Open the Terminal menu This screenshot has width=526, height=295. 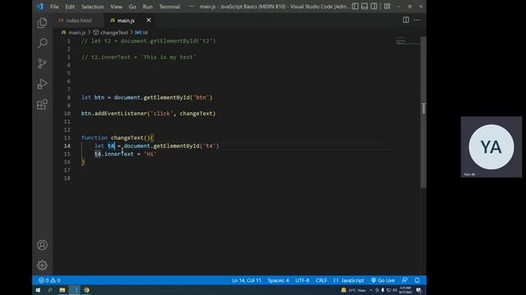pos(169,7)
